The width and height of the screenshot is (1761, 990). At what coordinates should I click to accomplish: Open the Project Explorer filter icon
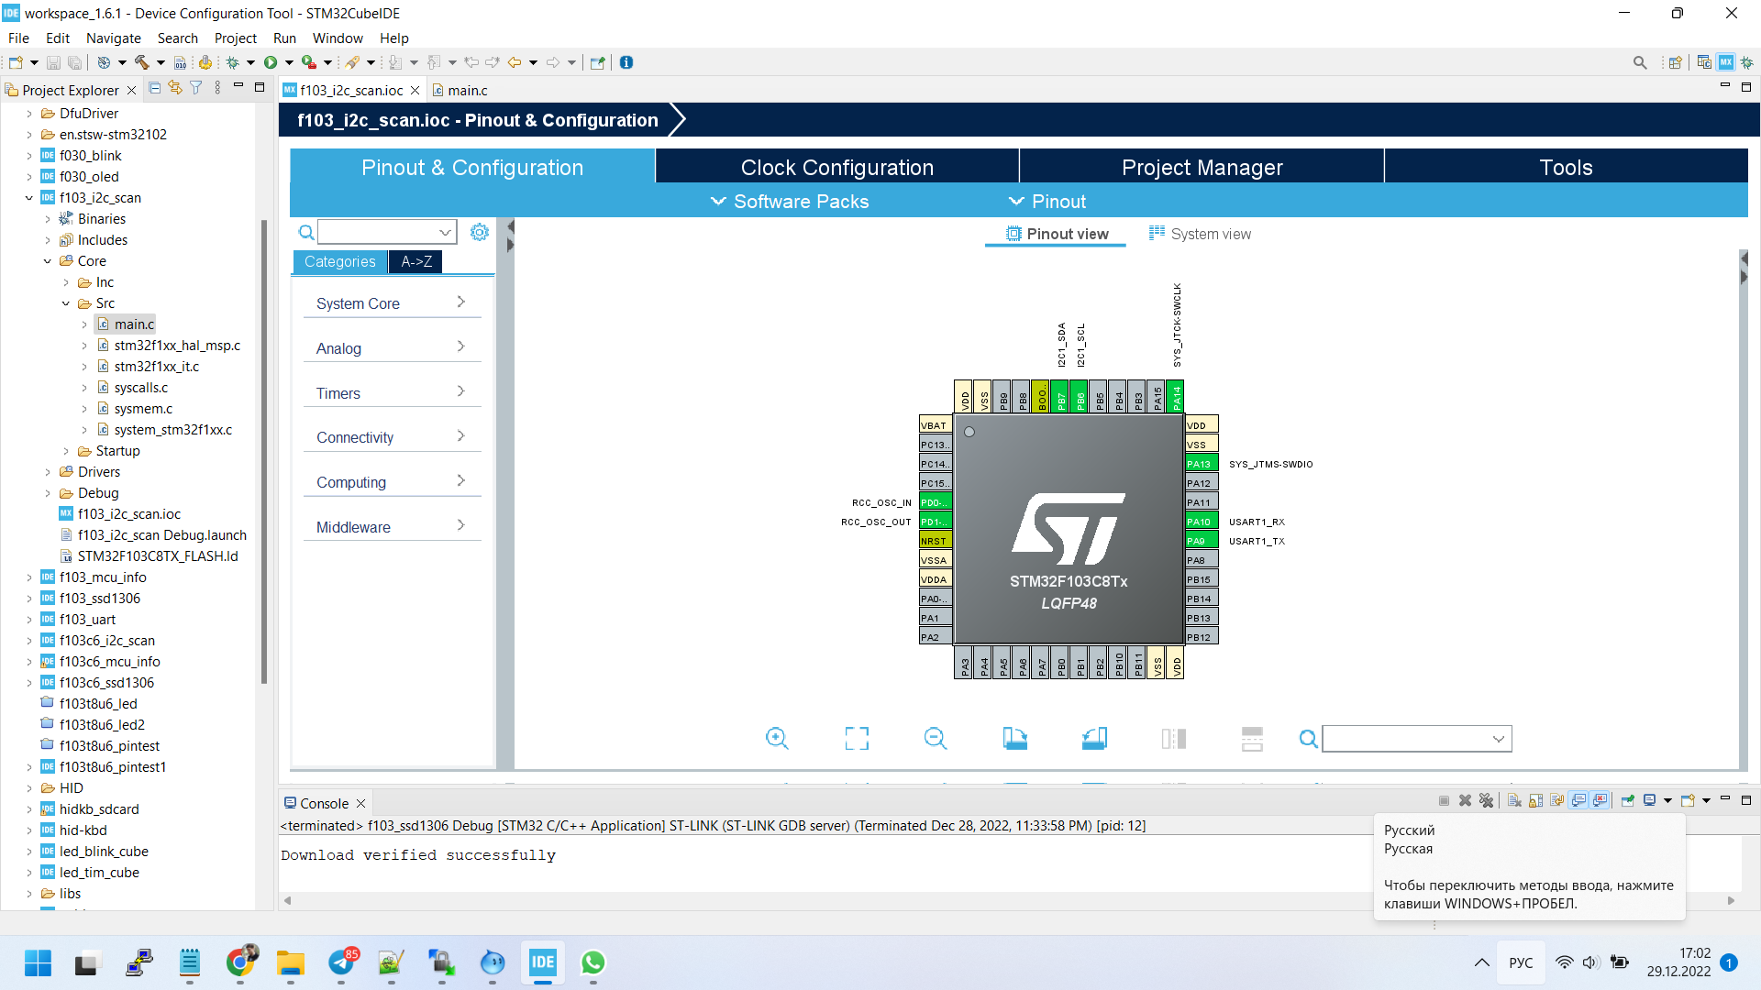pyautogui.click(x=196, y=88)
